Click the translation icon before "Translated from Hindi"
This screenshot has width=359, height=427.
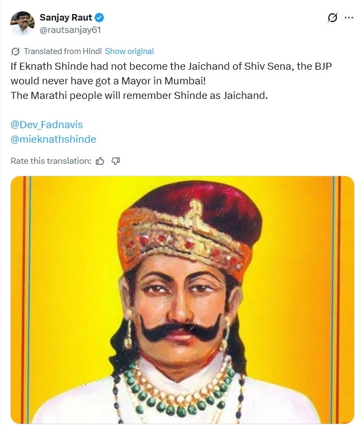pos(16,51)
